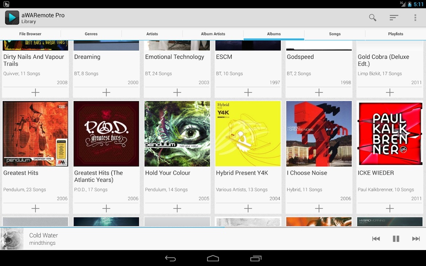Tap Various Artists, 13 Songs subtitle
426x266 pixels.
click(x=242, y=190)
